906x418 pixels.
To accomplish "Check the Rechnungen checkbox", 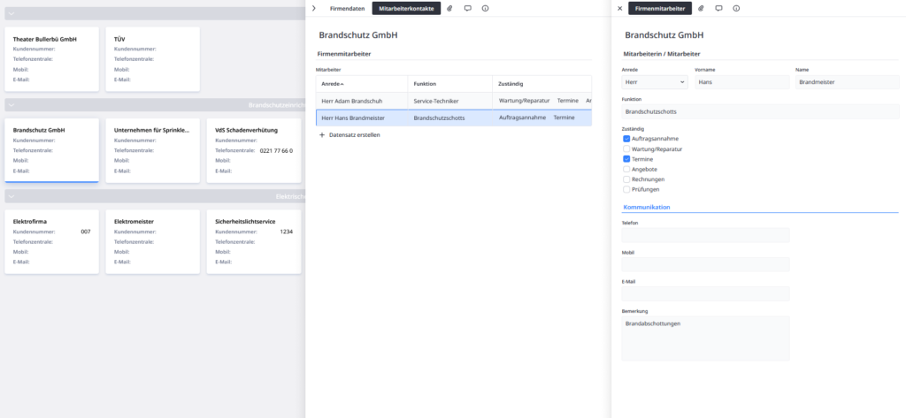I will [626, 179].
